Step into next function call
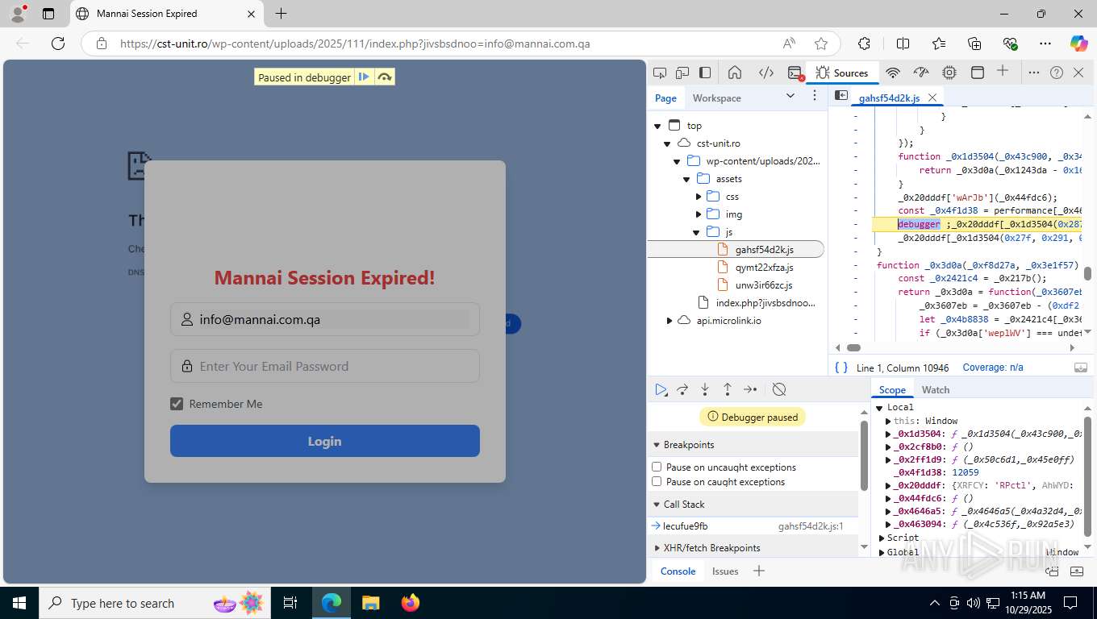 click(705, 389)
